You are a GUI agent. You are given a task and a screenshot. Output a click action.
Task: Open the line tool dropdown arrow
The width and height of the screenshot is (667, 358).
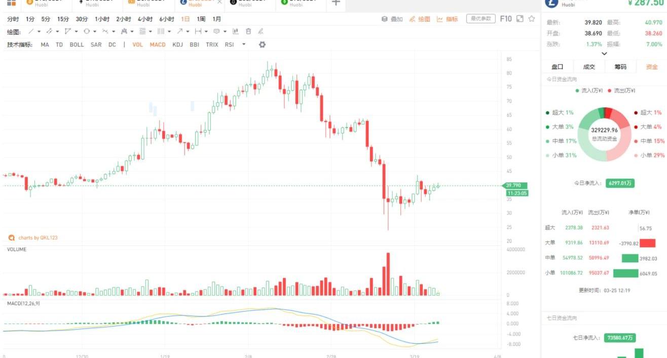[40, 31]
